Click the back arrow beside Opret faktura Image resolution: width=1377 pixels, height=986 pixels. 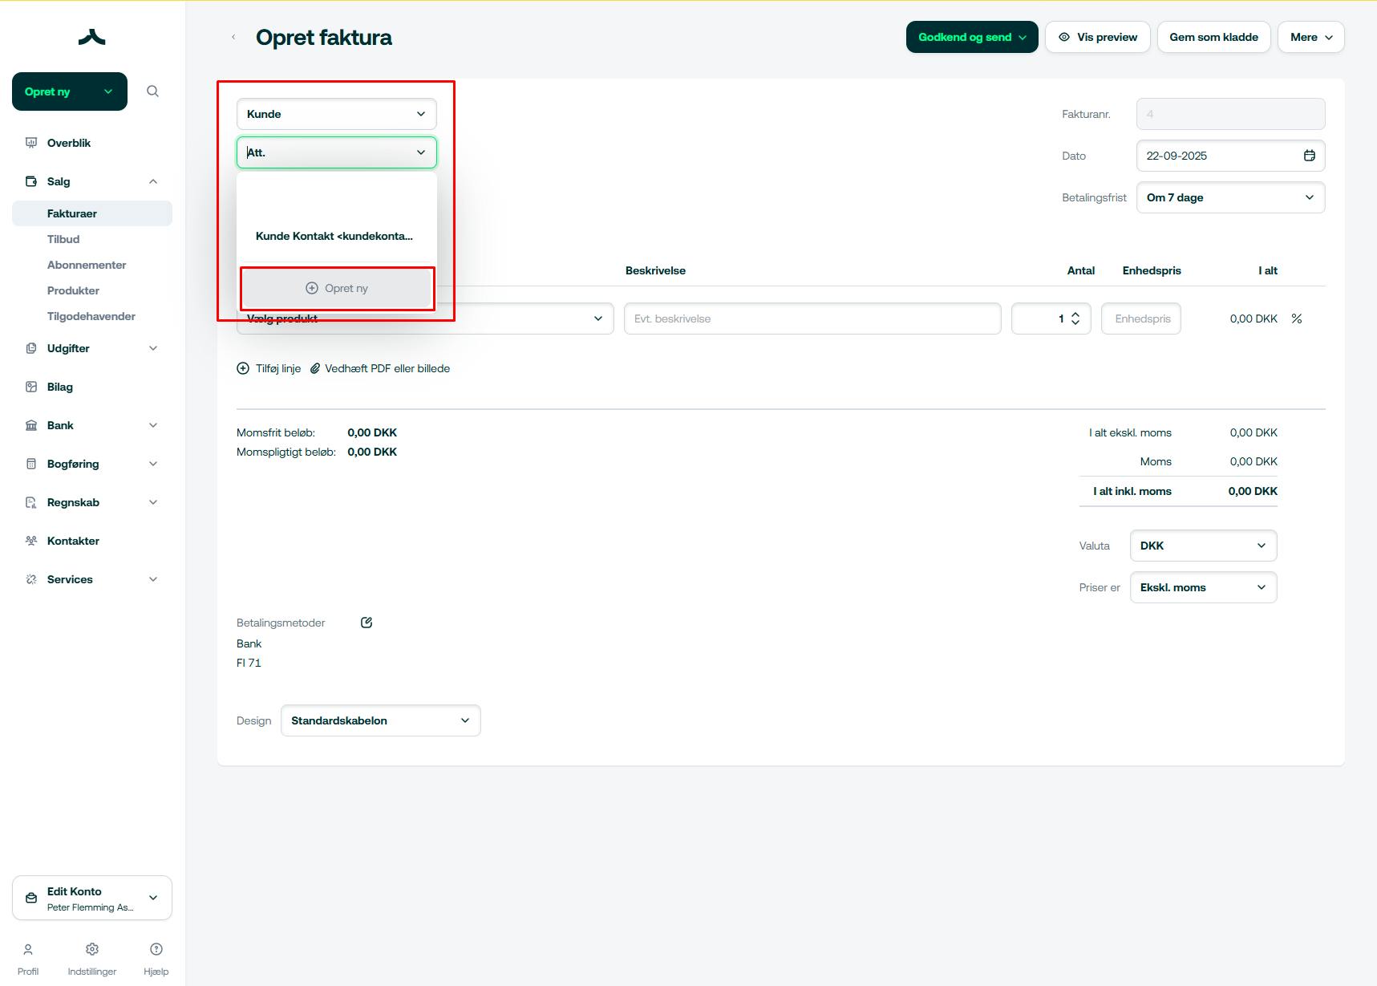coord(233,37)
